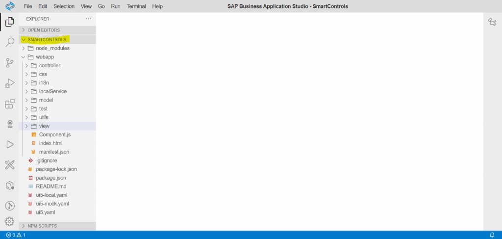502x239 pixels.
Task: Collapse the SMARTCONTROLS project section
Action: point(57,39)
